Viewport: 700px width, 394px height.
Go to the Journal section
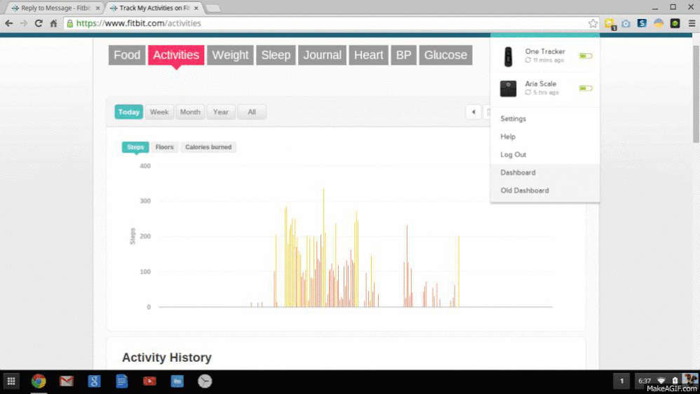click(322, 55)
